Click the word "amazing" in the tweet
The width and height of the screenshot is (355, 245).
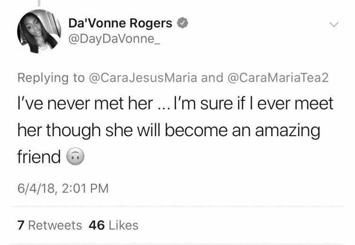point(287,131)
